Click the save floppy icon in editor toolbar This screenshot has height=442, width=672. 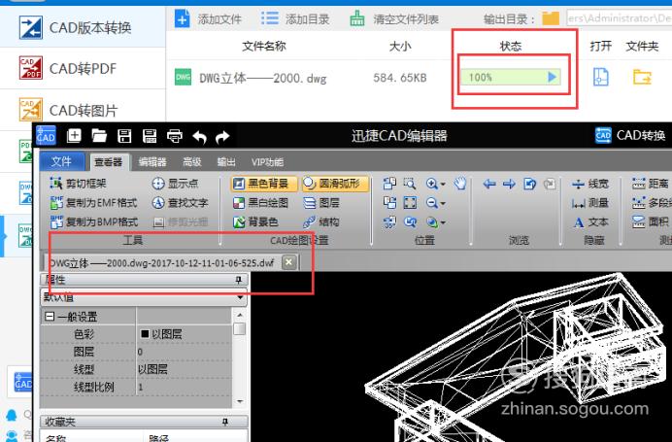click(x=124, y=136)
